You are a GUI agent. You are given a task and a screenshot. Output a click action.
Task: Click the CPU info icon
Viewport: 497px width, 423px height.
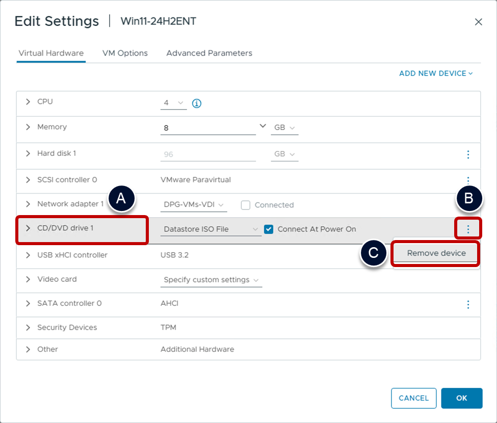click(197, 103)
